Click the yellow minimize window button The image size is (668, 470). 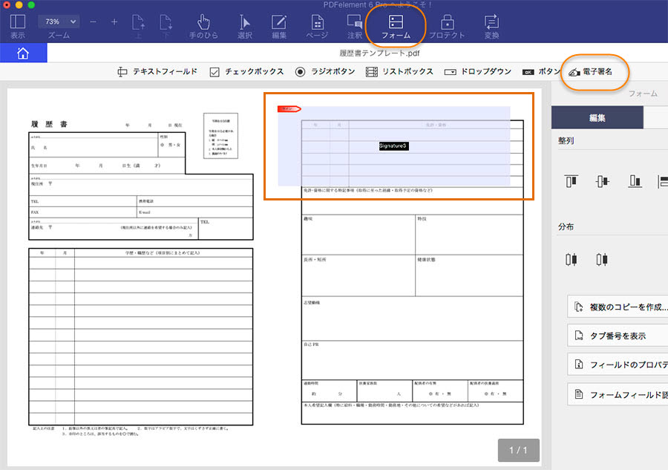19,4
